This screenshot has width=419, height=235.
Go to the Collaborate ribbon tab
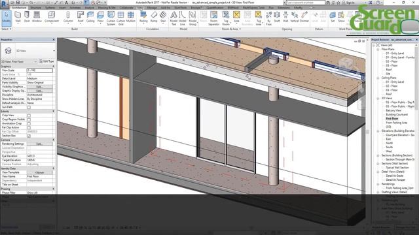(x=126, y=8)
